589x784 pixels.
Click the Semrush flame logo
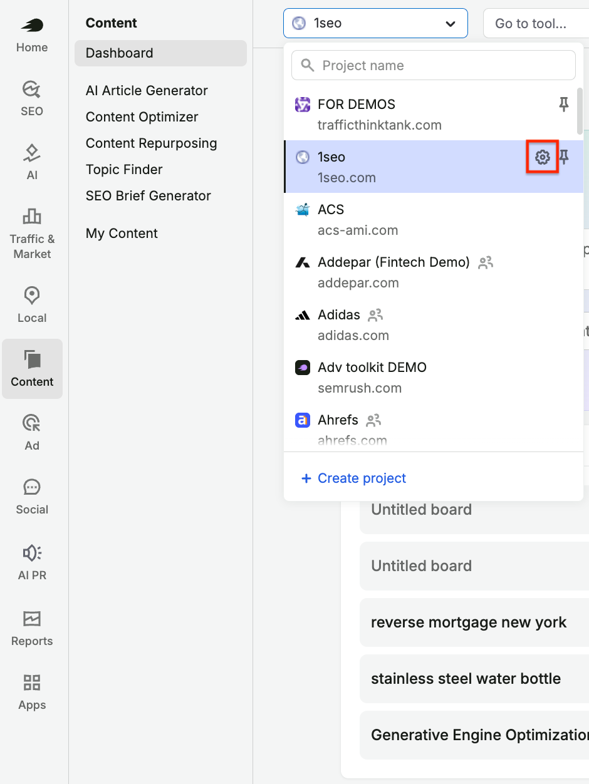(x=32, y=26)
